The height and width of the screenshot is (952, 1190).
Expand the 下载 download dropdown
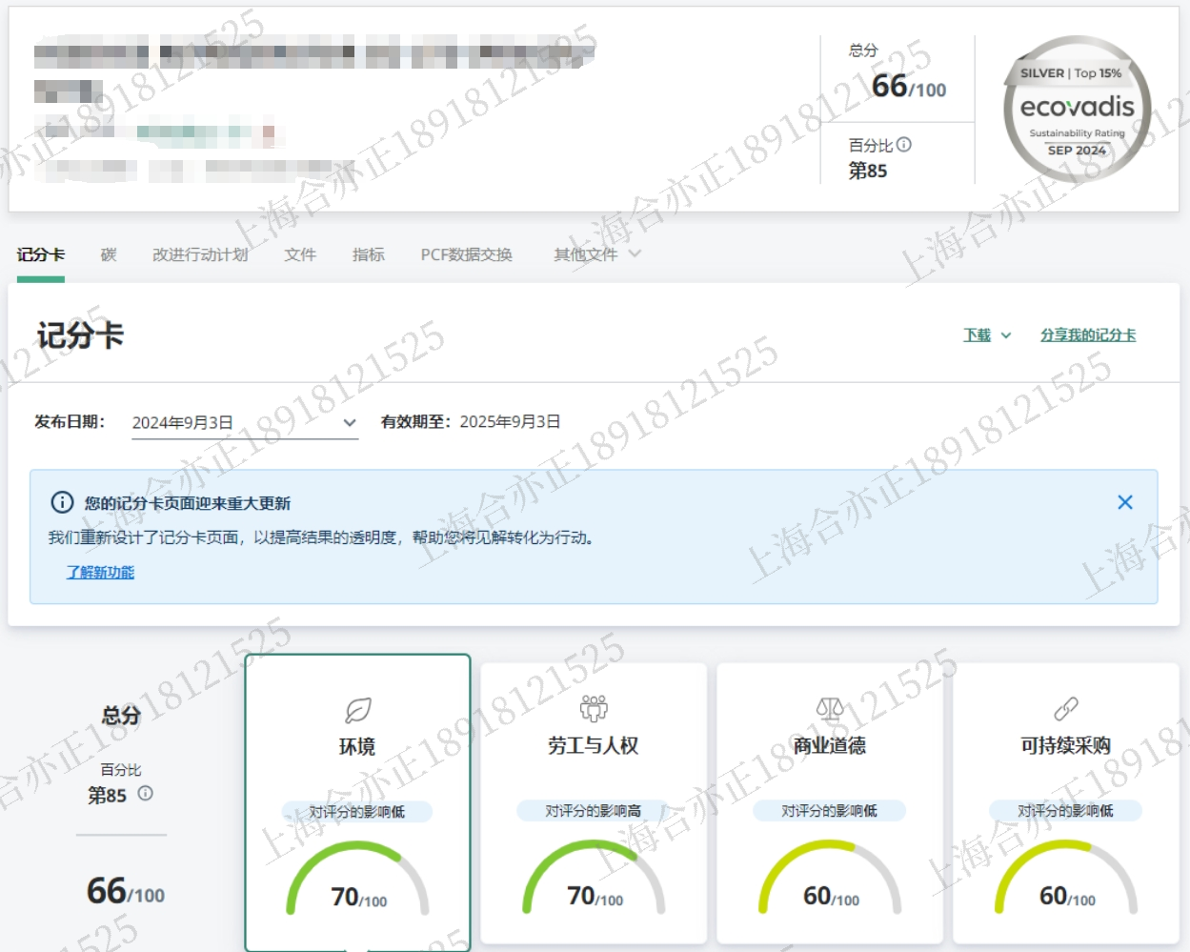coord(986,335)
